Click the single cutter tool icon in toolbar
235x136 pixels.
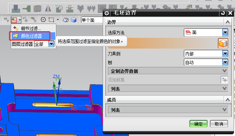[80, 9]
